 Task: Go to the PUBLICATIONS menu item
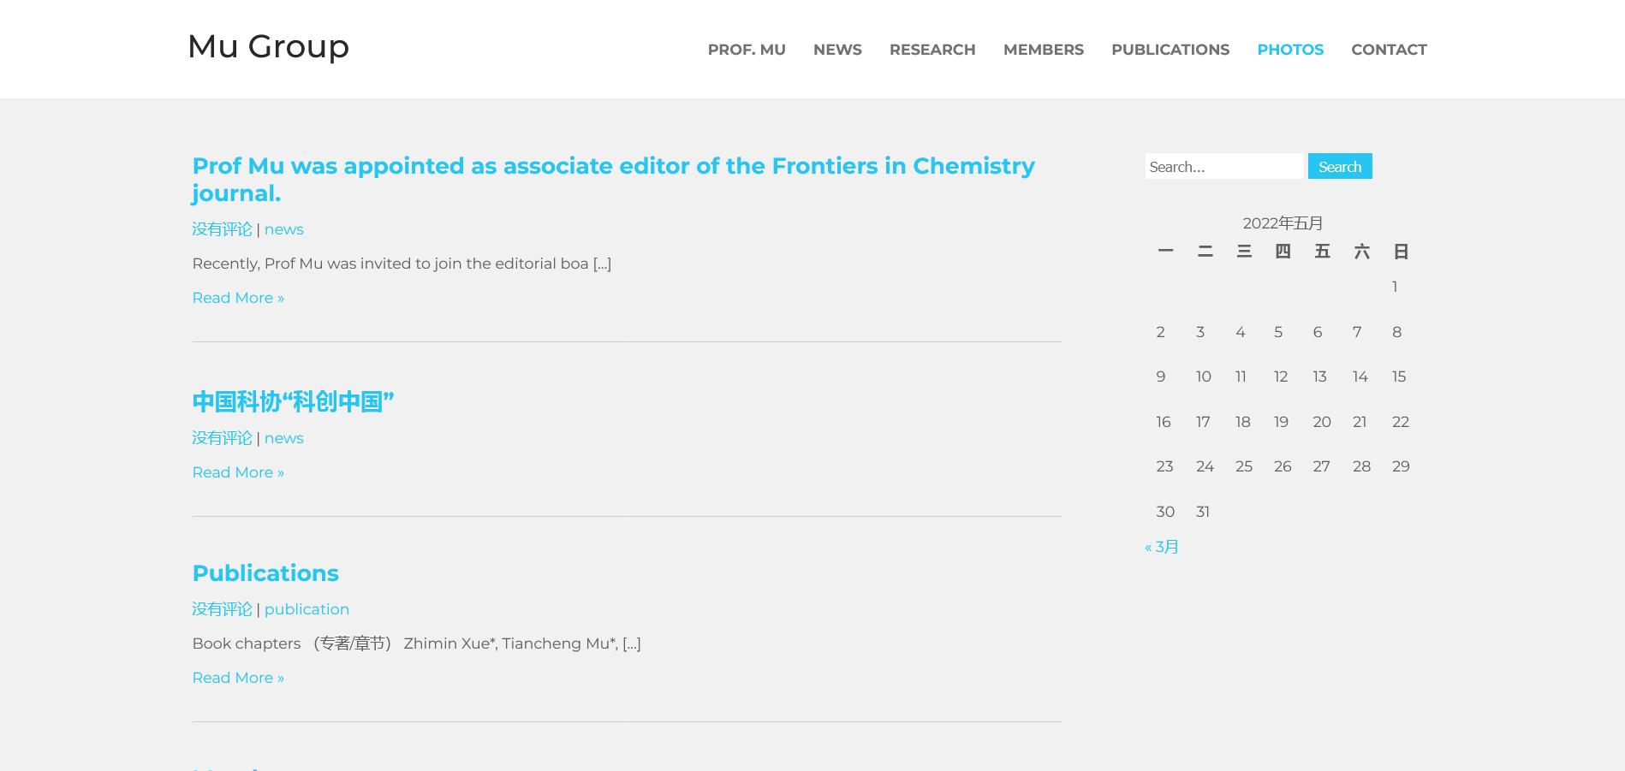pos(1170,50)
